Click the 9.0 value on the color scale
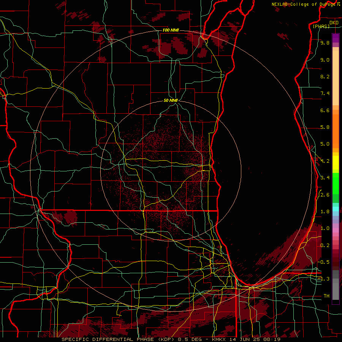This screenshot has height=342, width=342. coord(325,60)
